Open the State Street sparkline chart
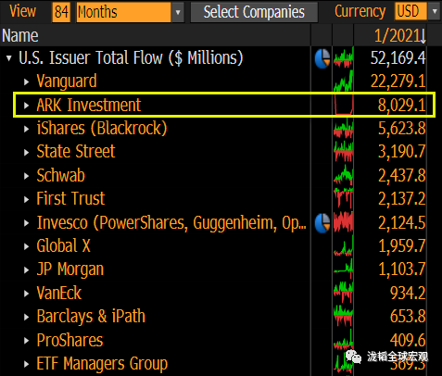The width and height of the screenshot is (442, 376). [x=343, y=152]
